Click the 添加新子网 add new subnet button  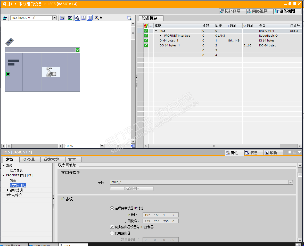pyautogui.click(x=132, y=188)
